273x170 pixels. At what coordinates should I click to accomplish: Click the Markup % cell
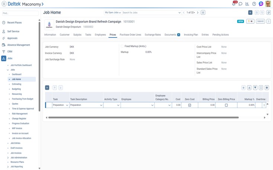click(246, 105)
